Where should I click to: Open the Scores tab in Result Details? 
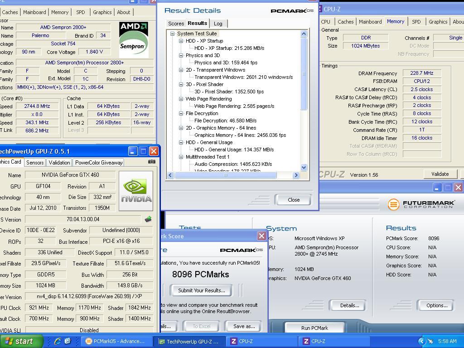(x=176, y=24)
